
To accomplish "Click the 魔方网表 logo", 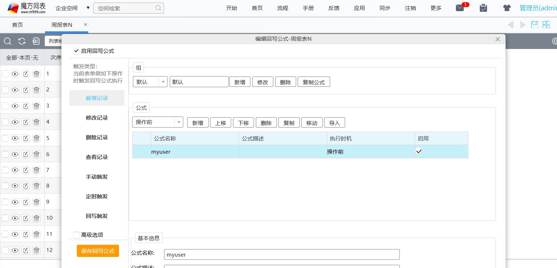I will (x=27, y=8).
